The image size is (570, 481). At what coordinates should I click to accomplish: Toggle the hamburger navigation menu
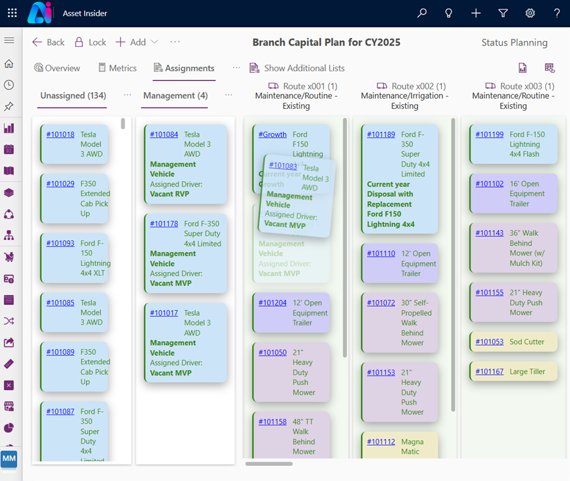point(9,40)
